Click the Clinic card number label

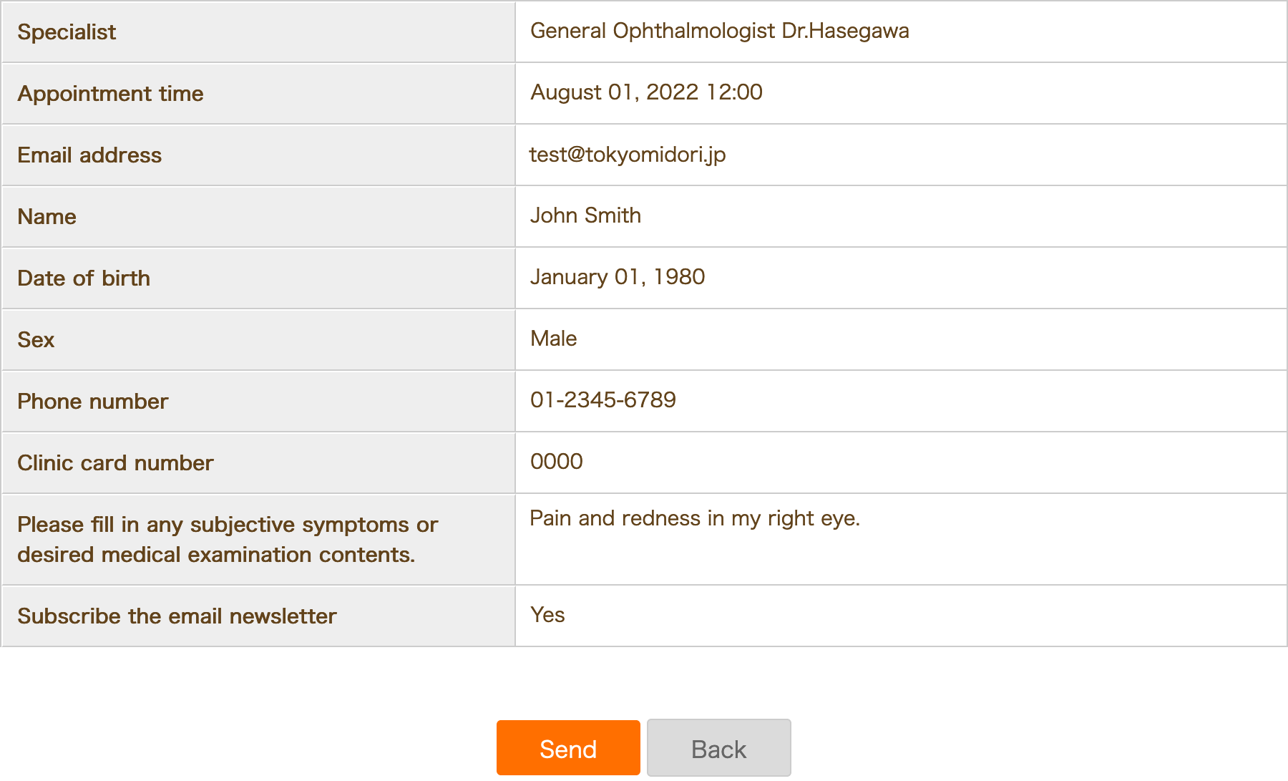pos(115,463)
